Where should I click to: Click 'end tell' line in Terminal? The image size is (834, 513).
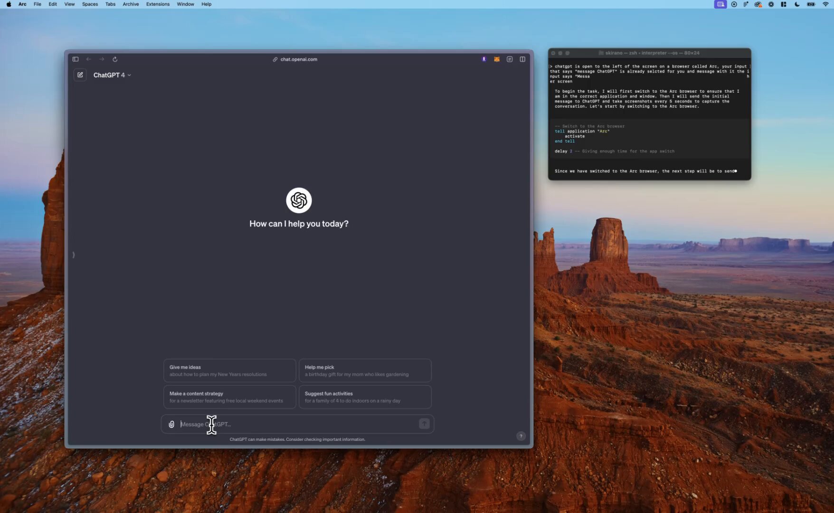[x=565, y=141]
